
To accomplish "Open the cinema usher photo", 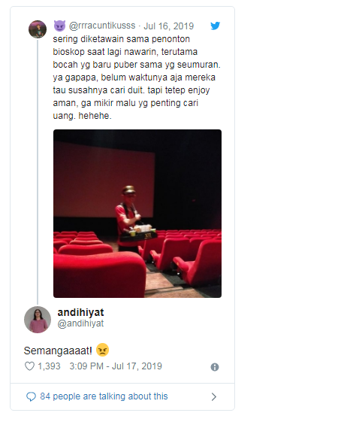I will pyautogui.click(x=137, y=214).
